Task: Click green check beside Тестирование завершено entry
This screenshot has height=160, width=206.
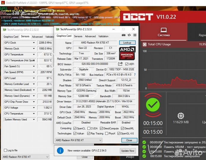Action: 144,156
